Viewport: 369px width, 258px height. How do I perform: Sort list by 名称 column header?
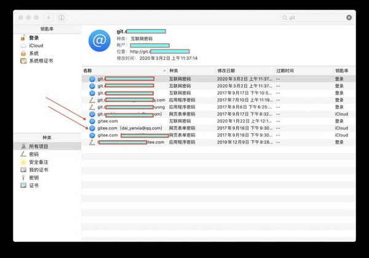[123, 71]
